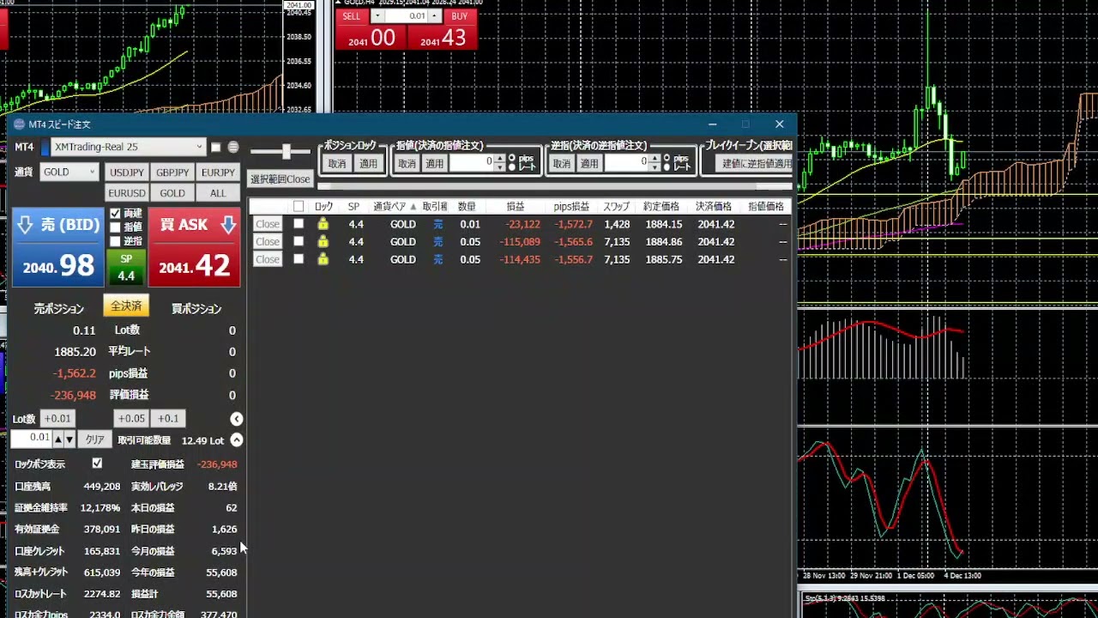The height and width of the screenshot is (618, 1098).
Task: Click the yellow lock icon in first position row
Action: pos(323,224)
